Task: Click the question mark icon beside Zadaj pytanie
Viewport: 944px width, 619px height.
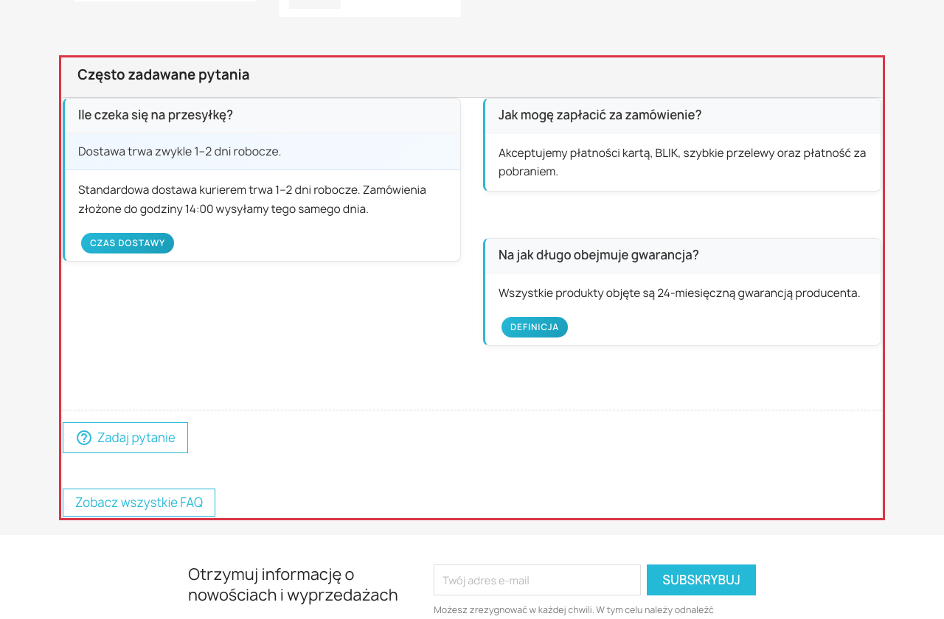Action: coord(84,438)
